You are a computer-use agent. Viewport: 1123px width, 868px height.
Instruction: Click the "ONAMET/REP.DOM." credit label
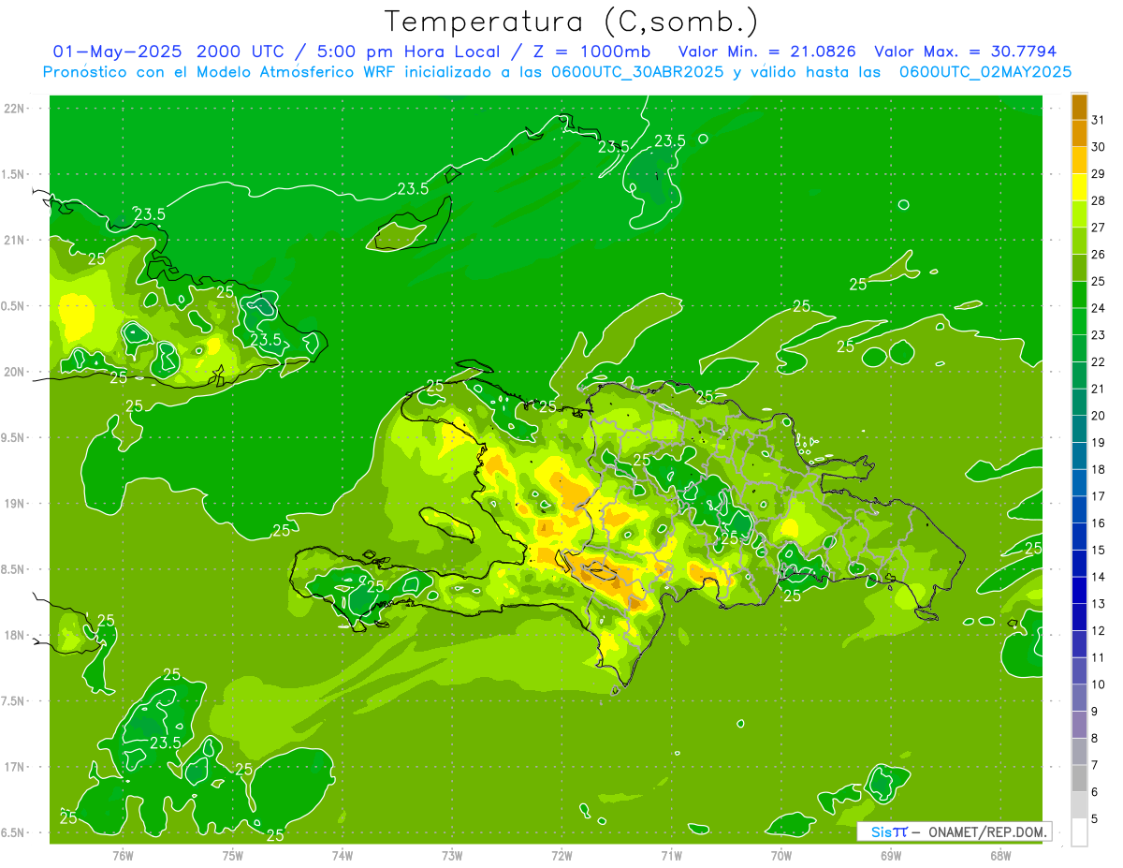click(988, 831)
